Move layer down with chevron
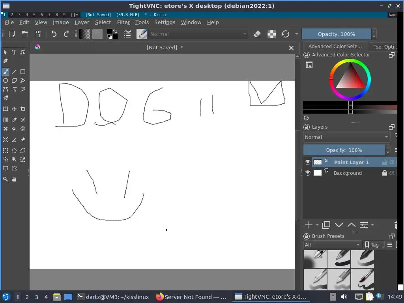 pos(339,225)
